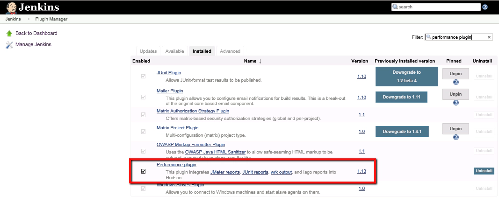Open the JMeter reports link
The height and width of the screenshot is (203, 499).
[x=225, y=172]
